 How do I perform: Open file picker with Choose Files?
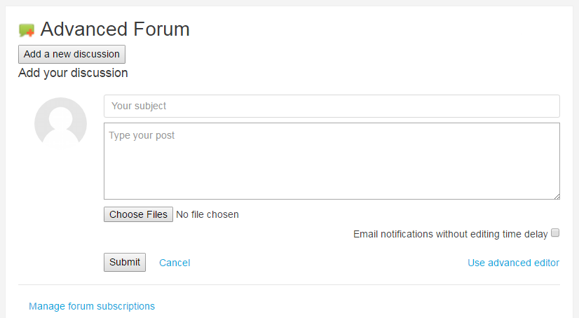tap(138, 214)
